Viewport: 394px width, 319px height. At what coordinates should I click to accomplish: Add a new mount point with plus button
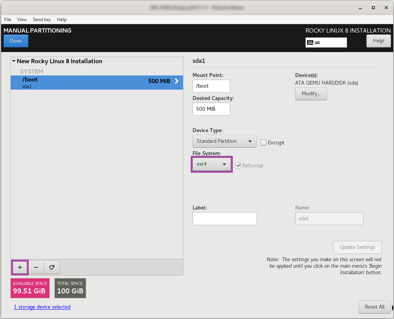click(20, 267)
